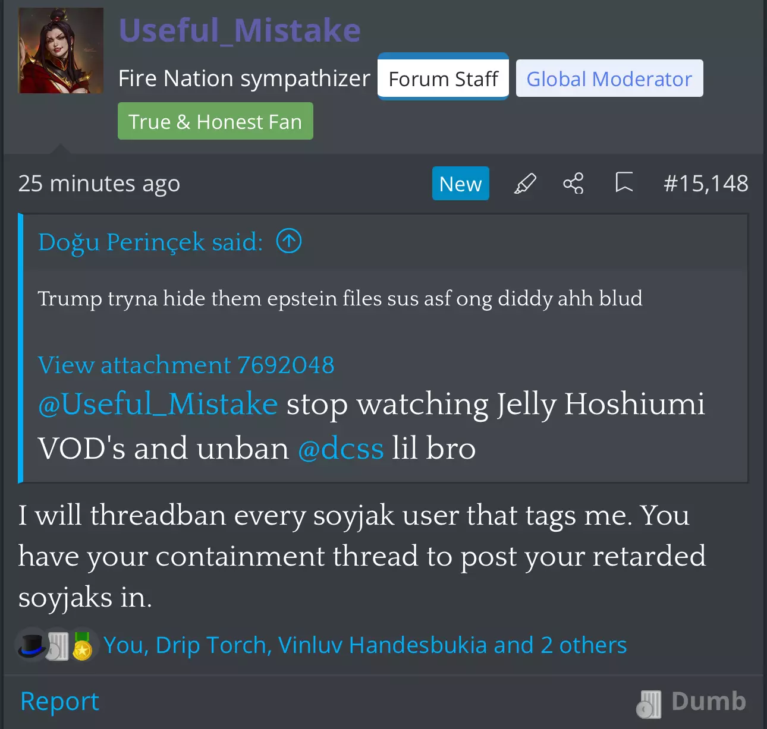The height and width of the screenshot is (729, 767).
Task: Click the trash can reaction icon in summary
Action: (x=58, y=646)
